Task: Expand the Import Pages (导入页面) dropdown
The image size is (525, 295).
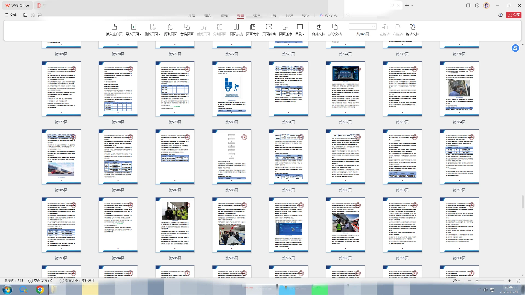Action: (x=141, y=34)
